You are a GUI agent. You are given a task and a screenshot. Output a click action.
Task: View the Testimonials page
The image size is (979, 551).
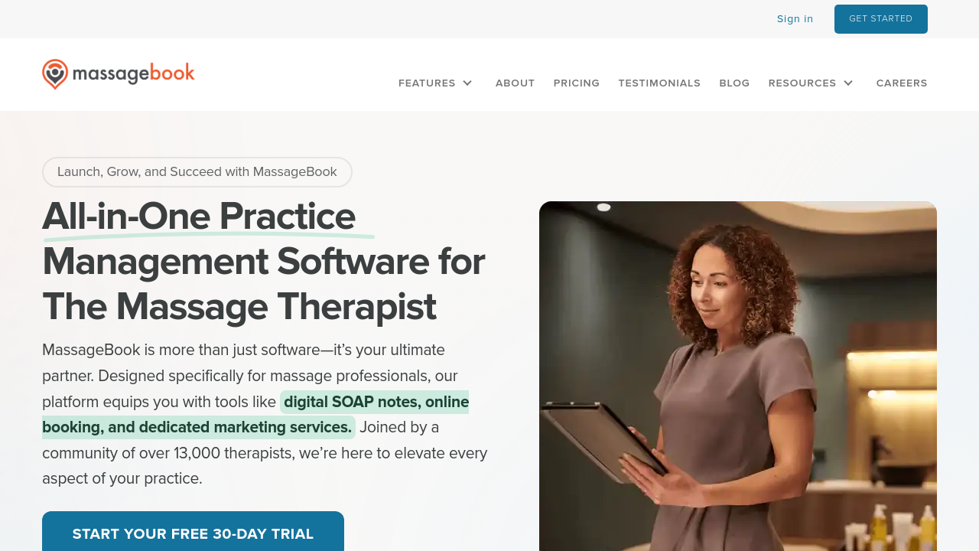[x=659, y=83]
